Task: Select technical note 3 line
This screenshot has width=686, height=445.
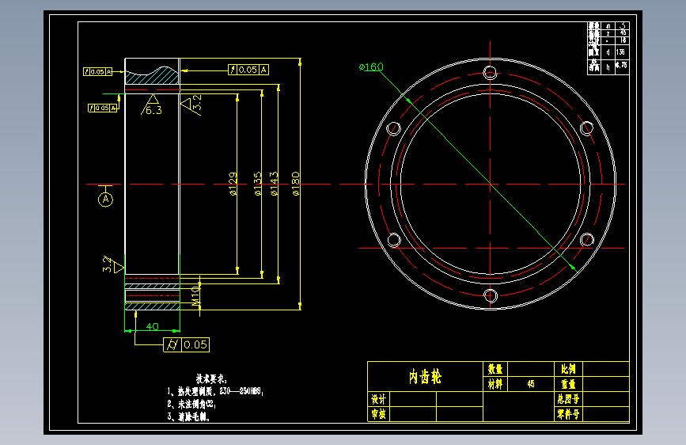Action: click(x=188, y=416)
